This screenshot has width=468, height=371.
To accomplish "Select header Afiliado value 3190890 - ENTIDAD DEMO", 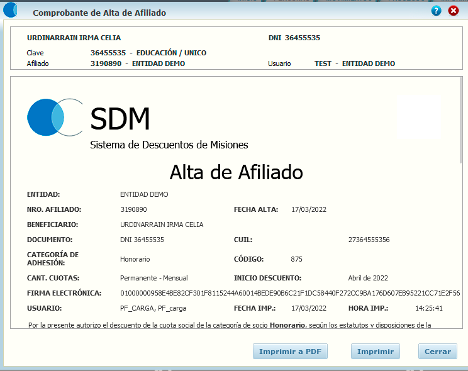I will coord(138,64).
